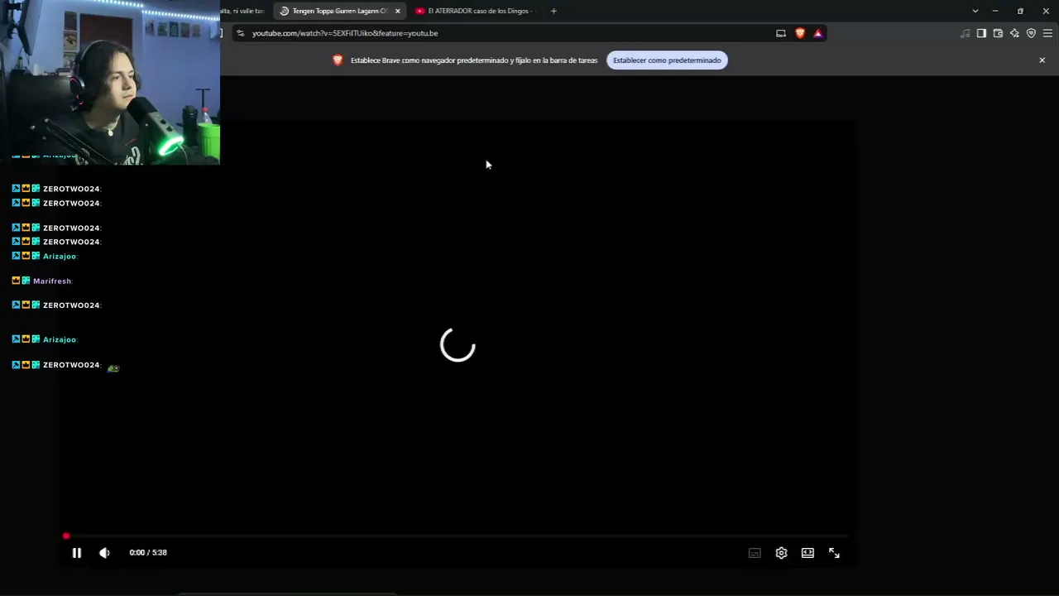The height and width of the screenshot is (596, 1059).
Task: Open a new browser tab
Action: (x=553, y=11)
